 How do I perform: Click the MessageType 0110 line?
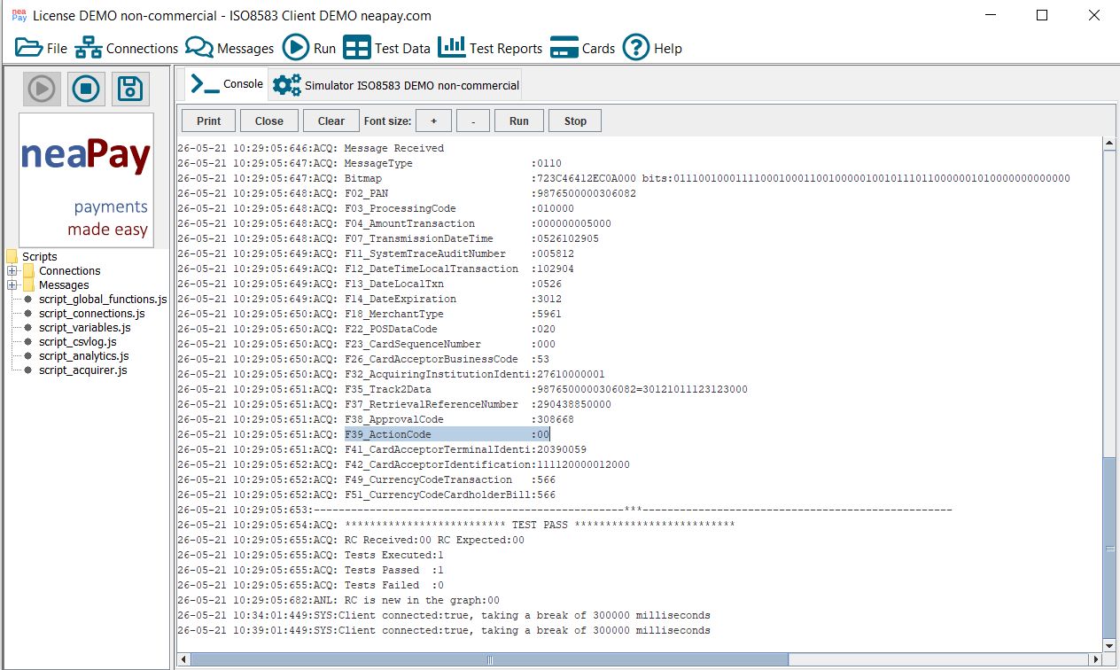point(369,163)
